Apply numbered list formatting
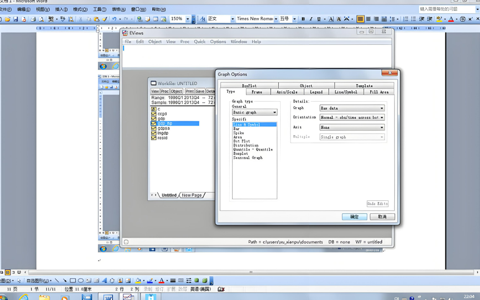This screenshot has height=300, width=480. (406, 19)
